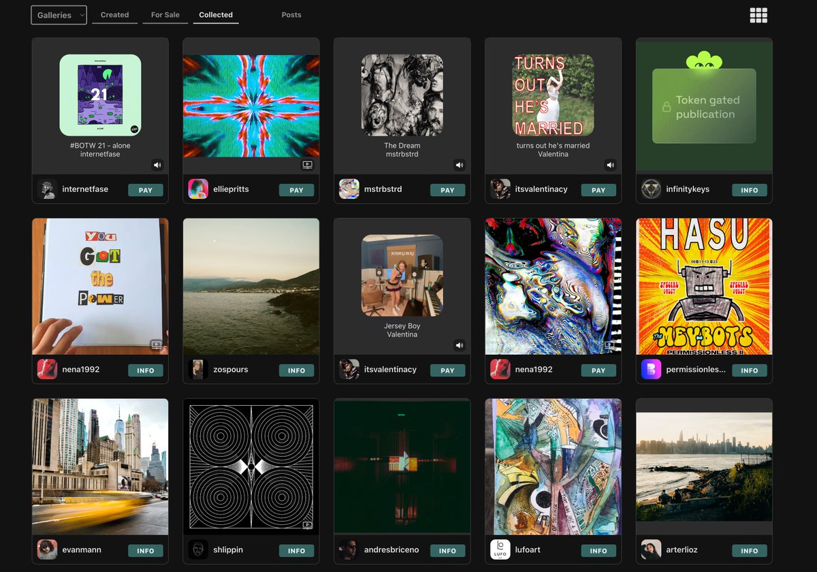Click the elliepritts username
Viewport: 817px width, 572px height.
pos(231,189)
